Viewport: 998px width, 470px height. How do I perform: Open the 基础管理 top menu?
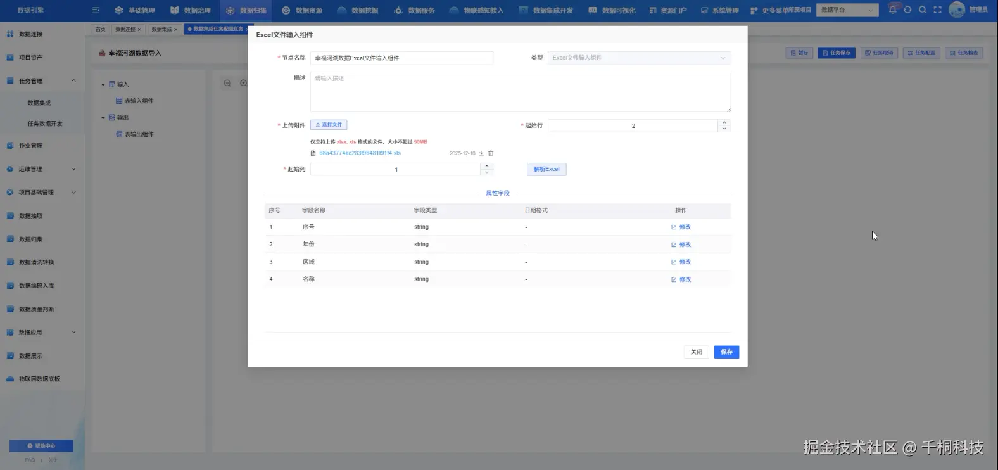pos(135,10)
